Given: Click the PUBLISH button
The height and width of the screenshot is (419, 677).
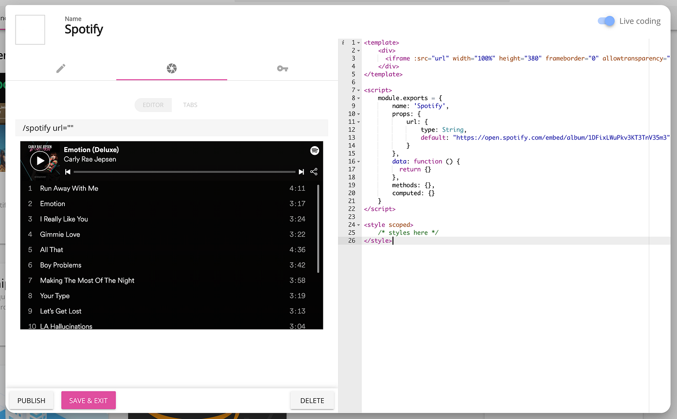Looking at the screenshot, I should tap(31, 401).
